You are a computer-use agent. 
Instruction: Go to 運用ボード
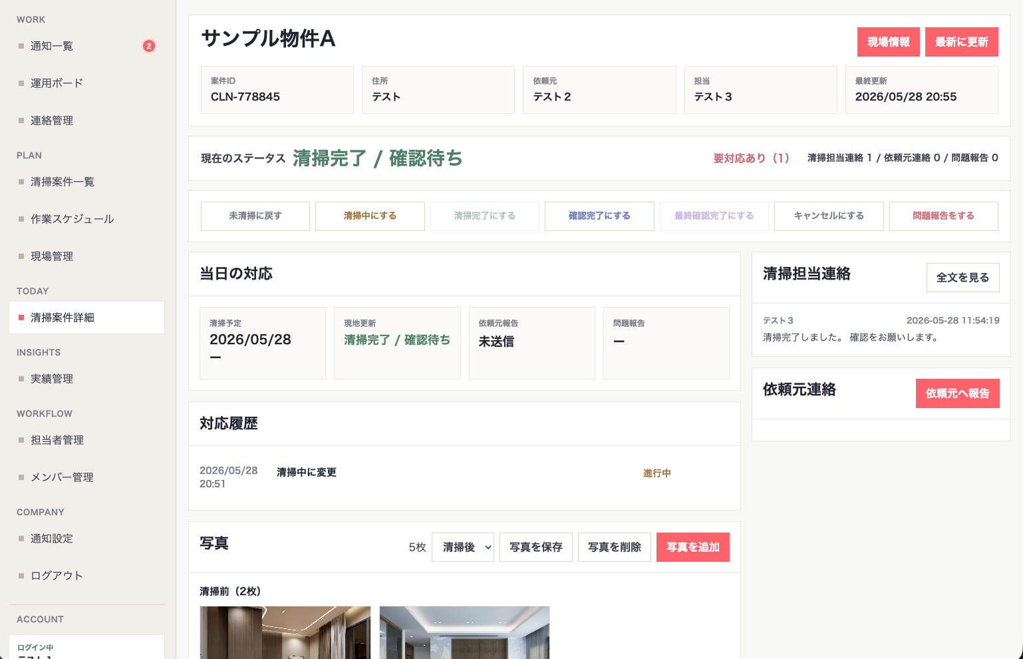86,83
